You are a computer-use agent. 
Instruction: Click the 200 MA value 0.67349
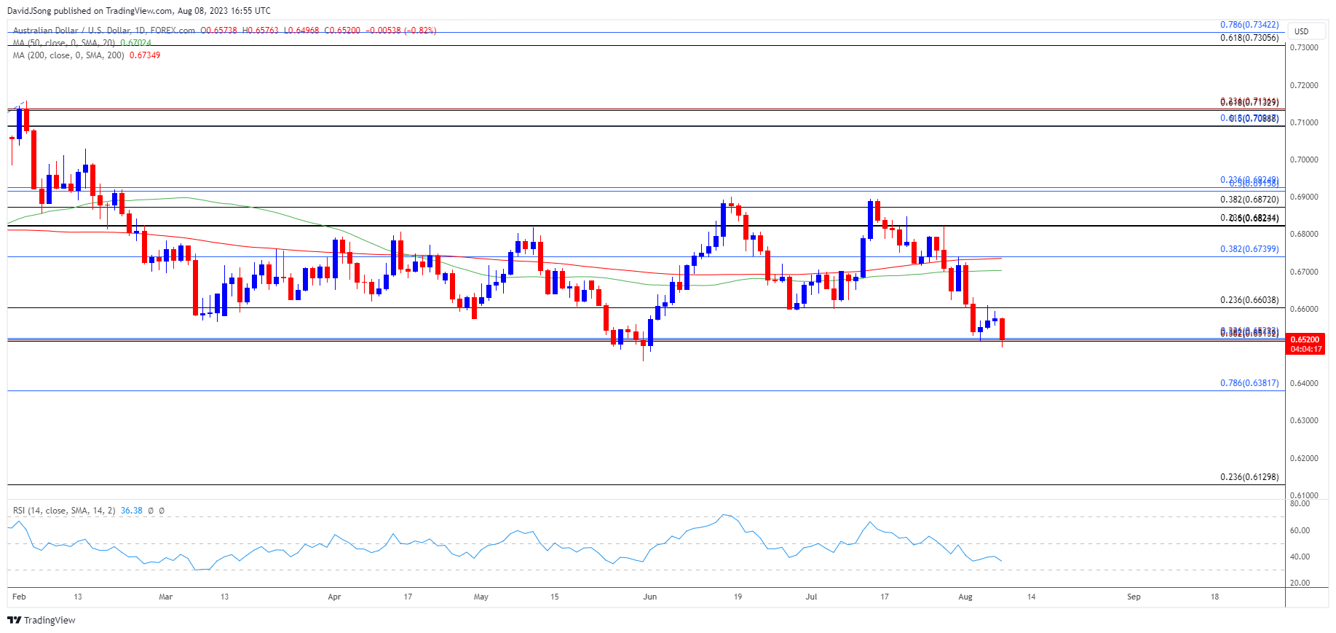click(145, 55)
